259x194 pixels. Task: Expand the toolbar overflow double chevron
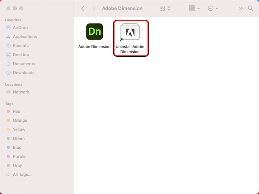[x=241, y=8]
